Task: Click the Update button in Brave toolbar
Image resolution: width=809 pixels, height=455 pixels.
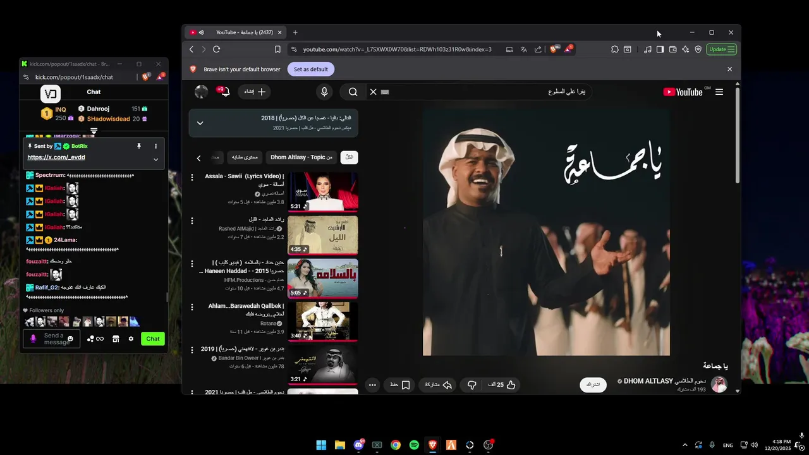Action: click(x=721, y=49)
